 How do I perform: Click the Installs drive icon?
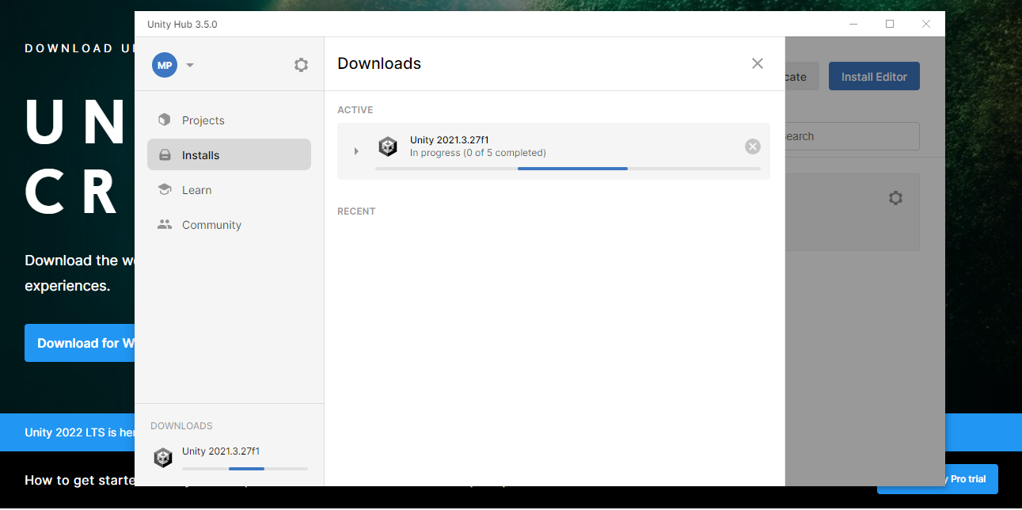click(x=165, y=155)
